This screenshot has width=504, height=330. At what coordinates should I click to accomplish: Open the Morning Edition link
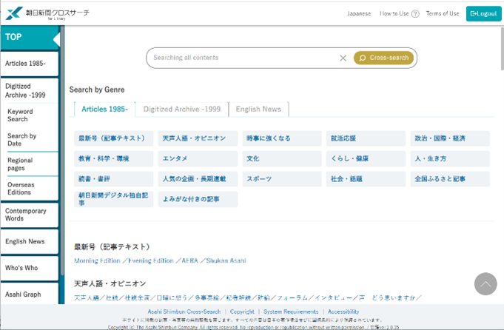(97, 260)
